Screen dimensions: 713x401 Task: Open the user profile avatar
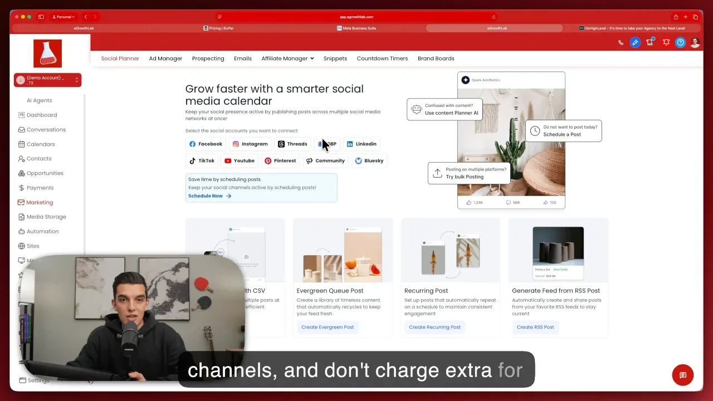695,42
